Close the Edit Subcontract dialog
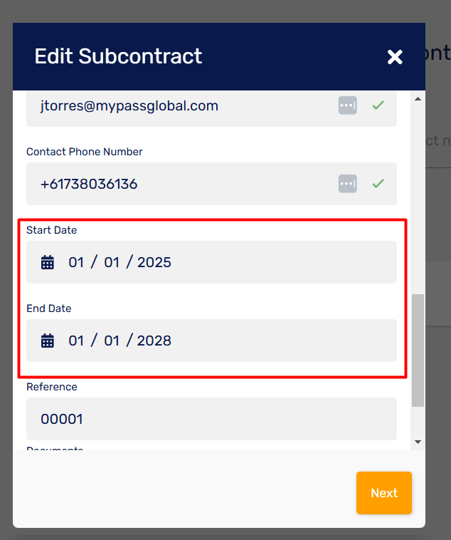 (395, 57)
